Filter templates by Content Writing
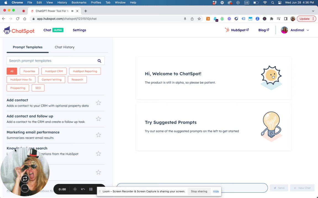This screenshot has height=198, width=318. click(52, 79)
